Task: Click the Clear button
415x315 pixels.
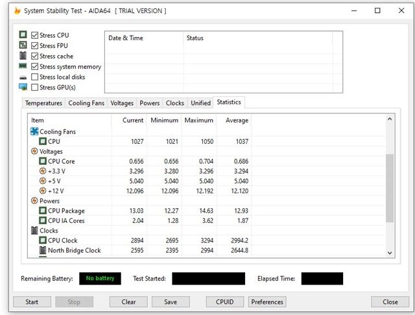Action: 128,302
